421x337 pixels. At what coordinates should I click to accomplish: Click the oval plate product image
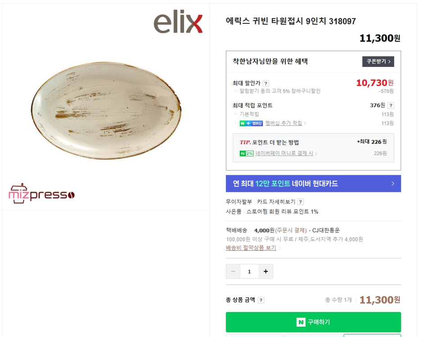coord(106,110)
